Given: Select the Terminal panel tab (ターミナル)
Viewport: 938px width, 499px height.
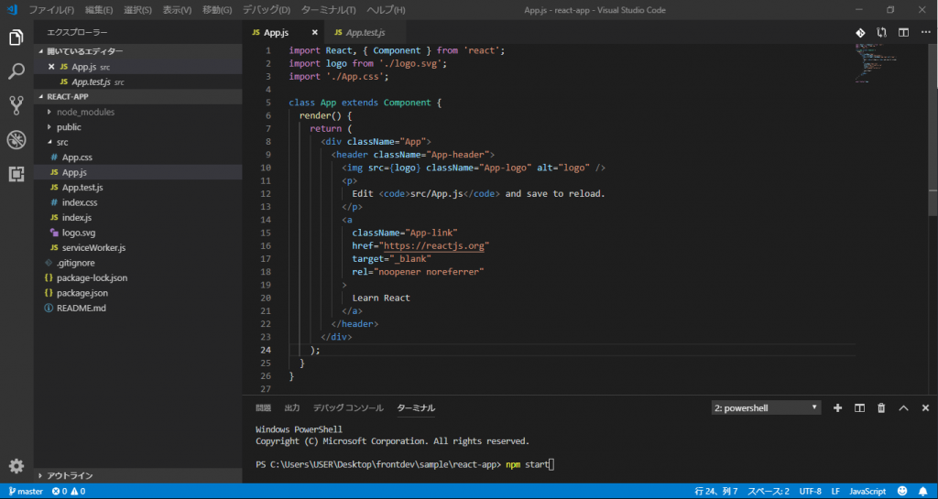Looking at the screenshot, I should click(x=416, y=408).
